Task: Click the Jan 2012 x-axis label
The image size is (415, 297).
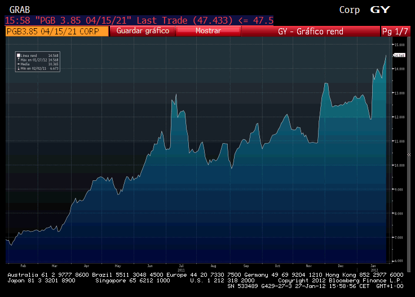Action: pyautogui.click(x=374, y=268)
